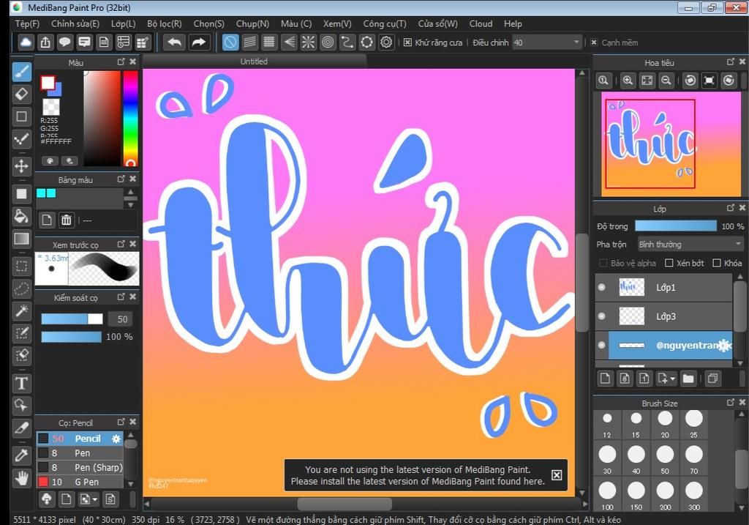The width and height of the screenshot is (749, 525).
Task: Select the Brush tool
Action: pos(21,72)
